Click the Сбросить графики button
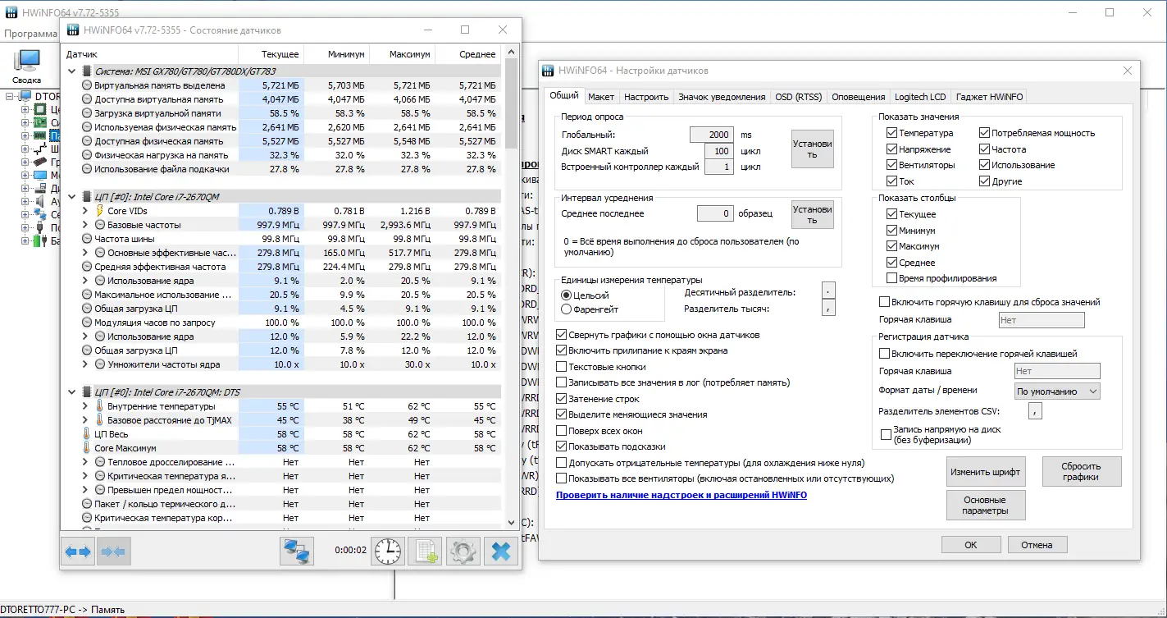Viewport: 1167px width, 618px height. (1081, 472)
